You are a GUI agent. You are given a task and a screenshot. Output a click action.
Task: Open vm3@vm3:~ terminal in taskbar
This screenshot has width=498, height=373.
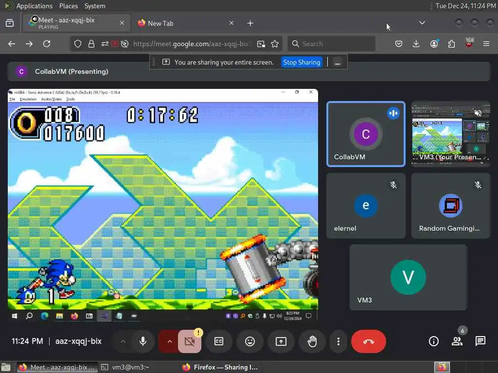pos(125,367)
